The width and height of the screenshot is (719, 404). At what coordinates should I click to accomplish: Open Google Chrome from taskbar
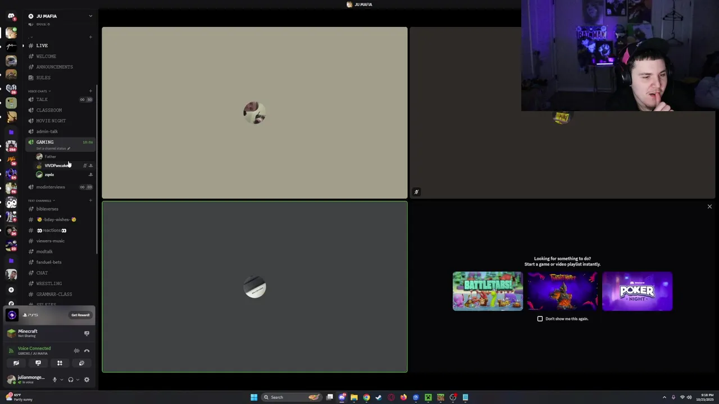366,397
